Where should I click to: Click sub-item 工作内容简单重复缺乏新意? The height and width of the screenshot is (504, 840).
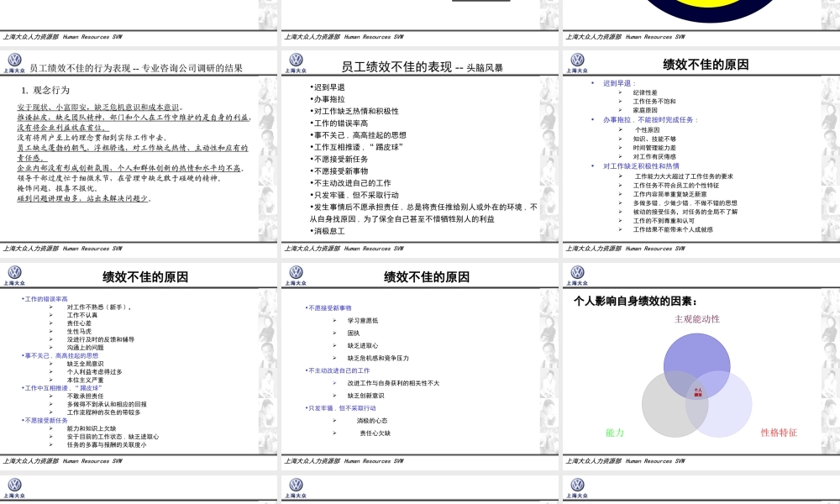[x=669, y=194]
